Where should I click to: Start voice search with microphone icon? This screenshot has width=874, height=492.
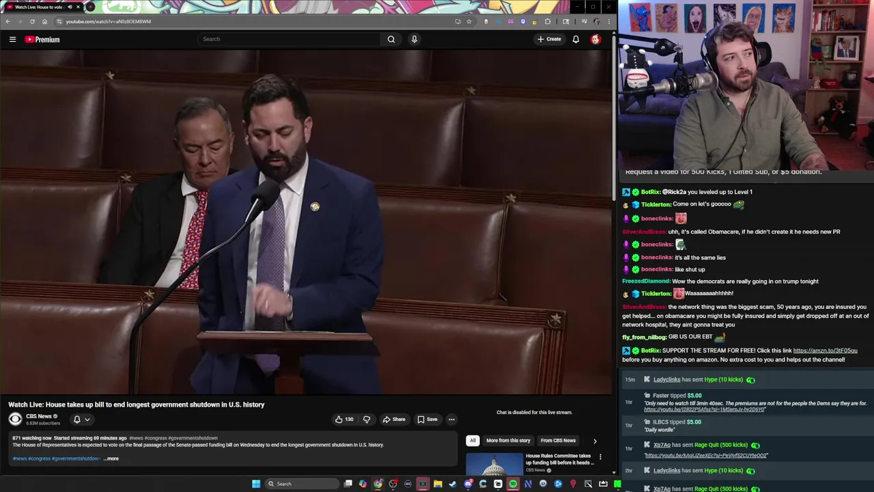[x=414, y=39]
